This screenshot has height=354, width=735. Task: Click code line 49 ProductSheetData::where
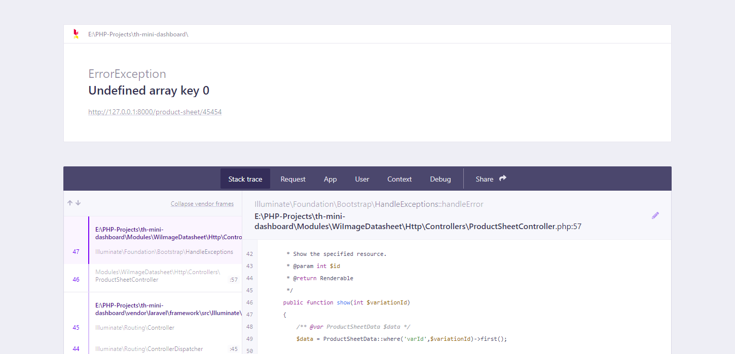pos(401,339)
